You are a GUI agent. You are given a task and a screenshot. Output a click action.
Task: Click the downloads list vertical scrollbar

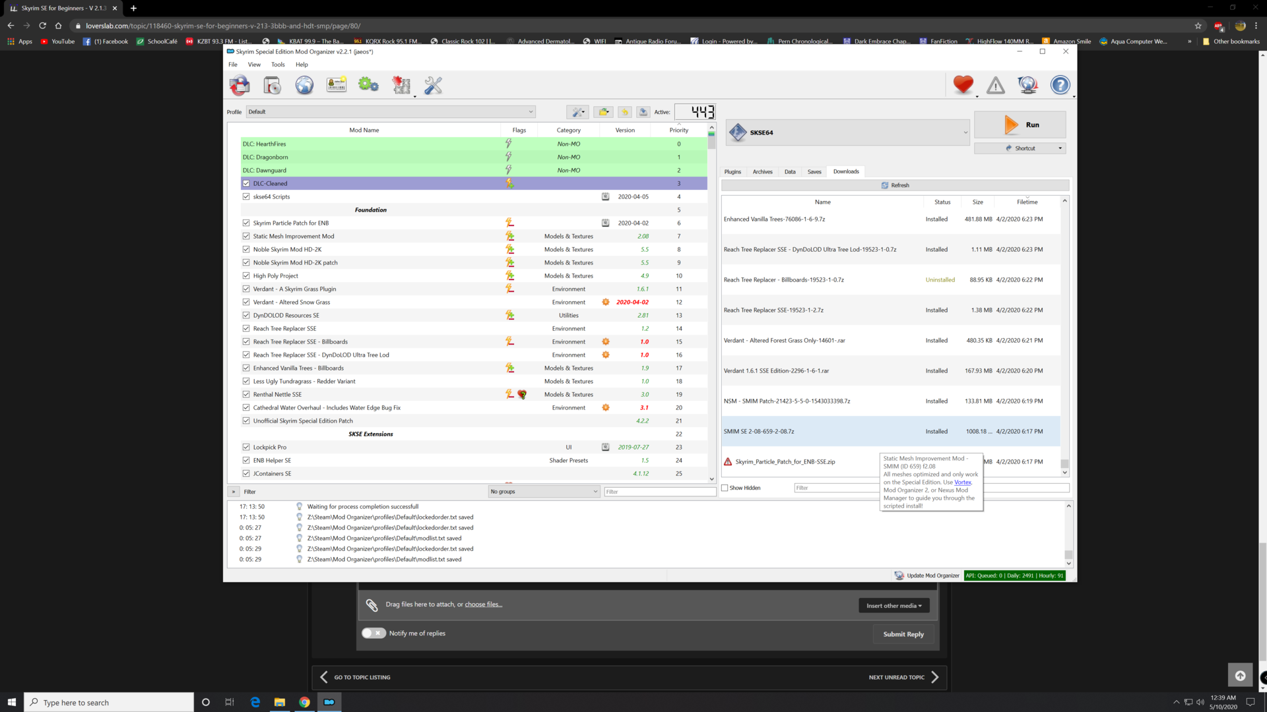[x=1064, y=336]
